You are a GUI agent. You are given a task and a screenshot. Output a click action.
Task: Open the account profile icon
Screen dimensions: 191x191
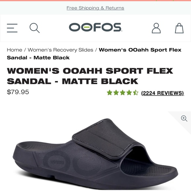[156, 28]
